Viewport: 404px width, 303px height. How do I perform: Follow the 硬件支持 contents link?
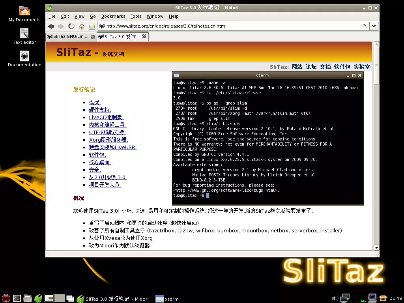100,110
